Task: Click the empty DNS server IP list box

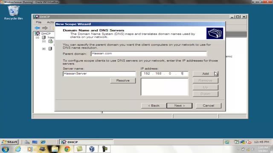Action: click(x=165, y=87)
